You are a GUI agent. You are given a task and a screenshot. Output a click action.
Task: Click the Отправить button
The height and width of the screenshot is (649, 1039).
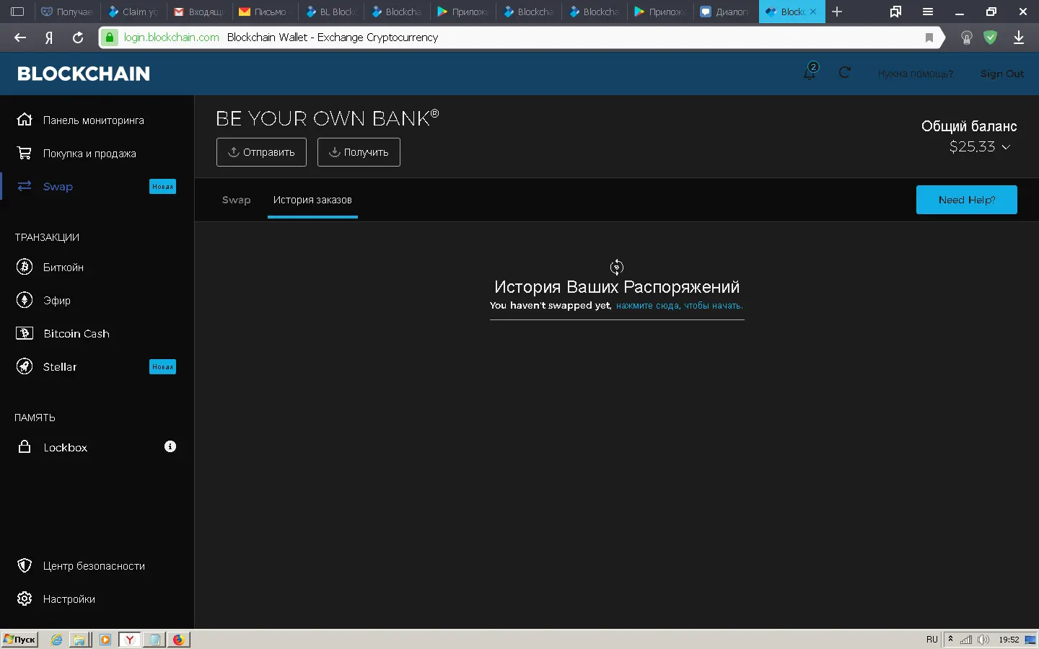[261, 152]
